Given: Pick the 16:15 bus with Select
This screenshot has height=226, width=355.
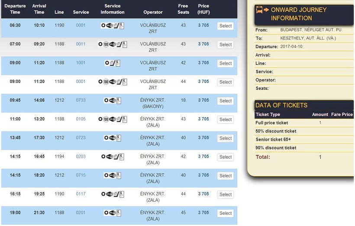Looking at the screenshot, I should (x=225, y=194).
